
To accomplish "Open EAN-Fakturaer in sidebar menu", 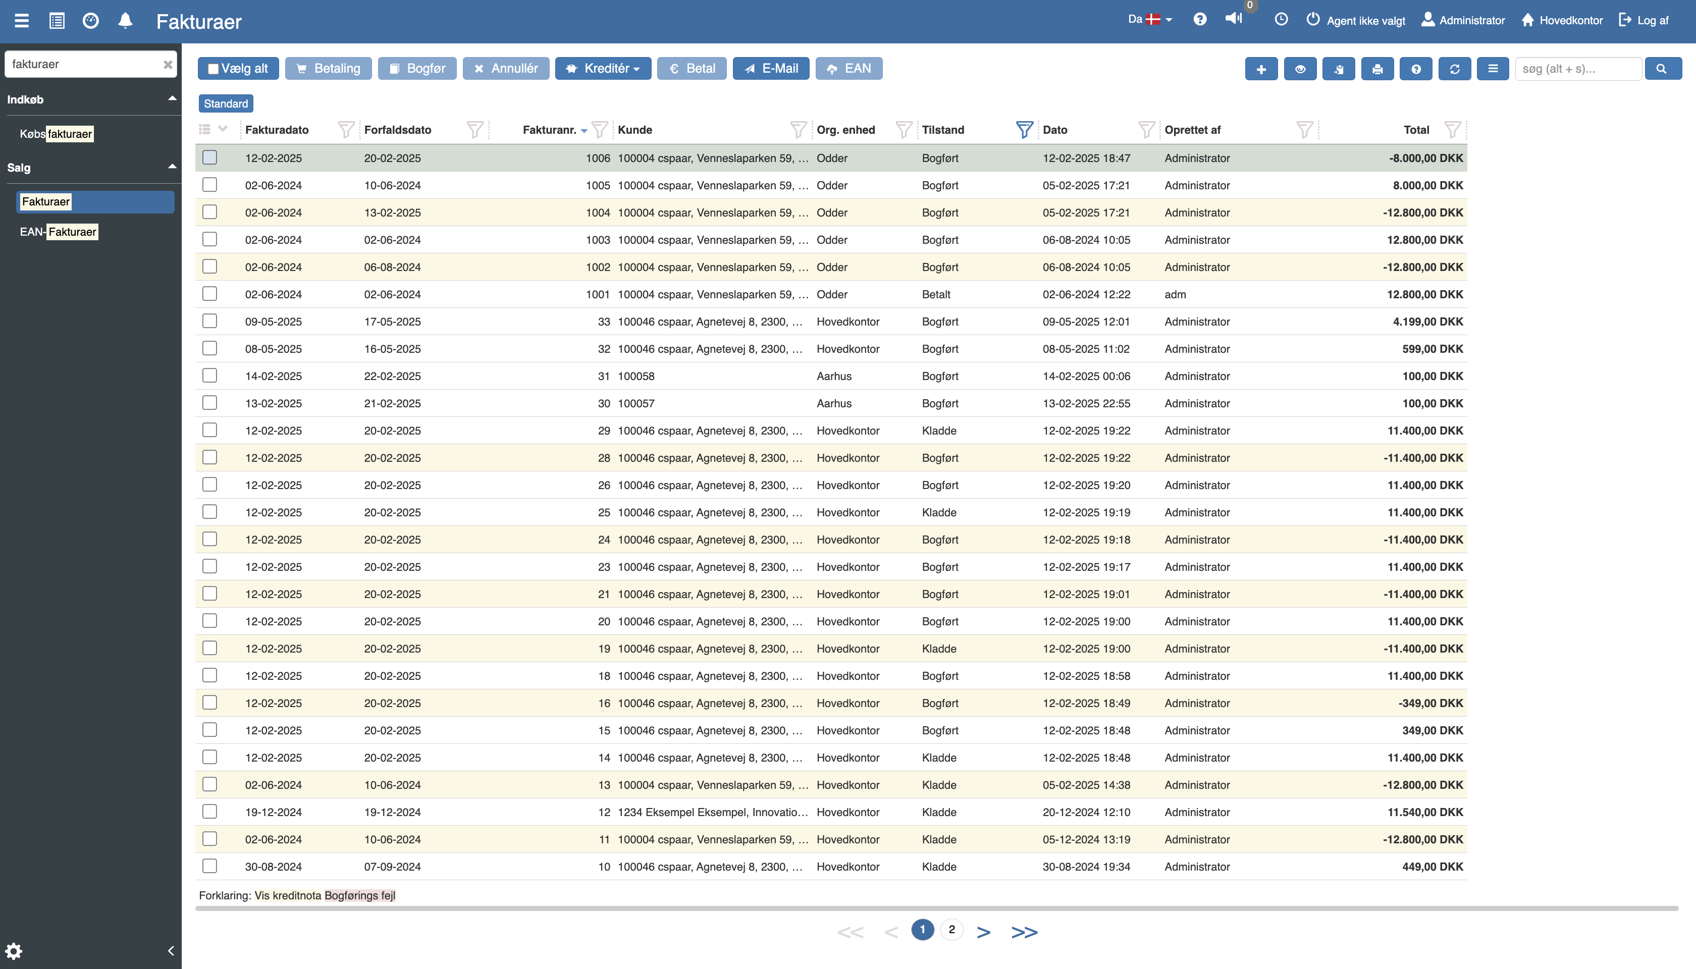I will point(59,232).
